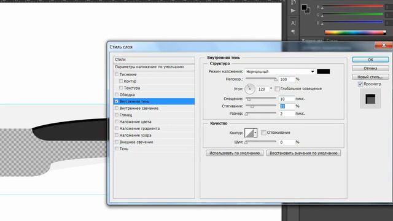Click the Использовать по умолчанию button
This screenshot has width=393, height=221.
tap(235, 153)
